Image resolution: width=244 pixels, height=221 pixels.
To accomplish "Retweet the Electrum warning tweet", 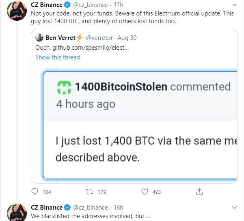I will click(90, 192).
